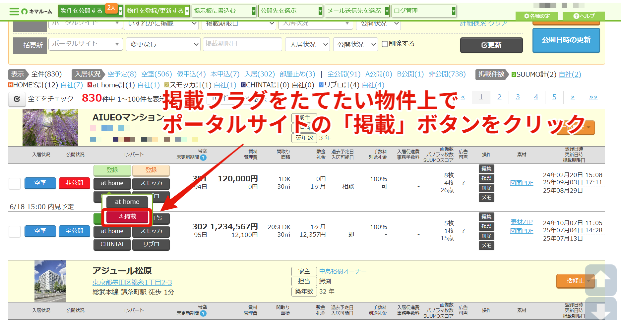The image size is (621, 320).
Task: Open the アジュール松原 building thumbnail
Action: click(x=50, y=281)
